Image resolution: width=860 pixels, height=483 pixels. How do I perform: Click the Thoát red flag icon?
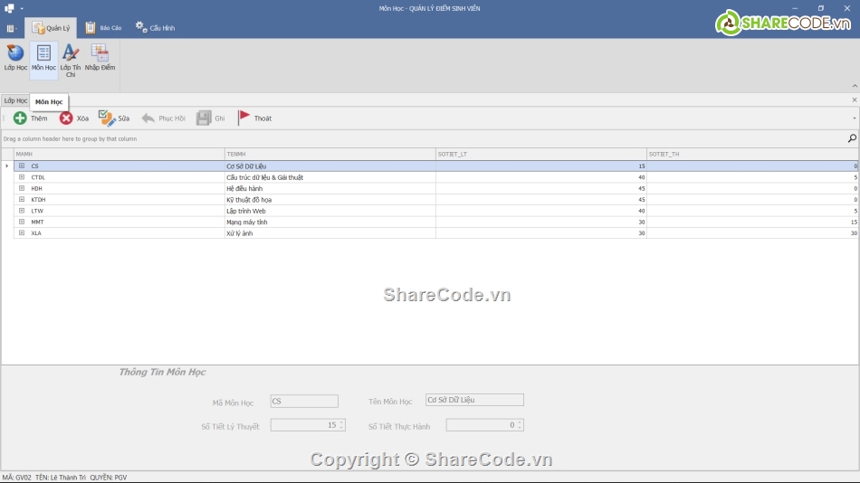point(244,118)
